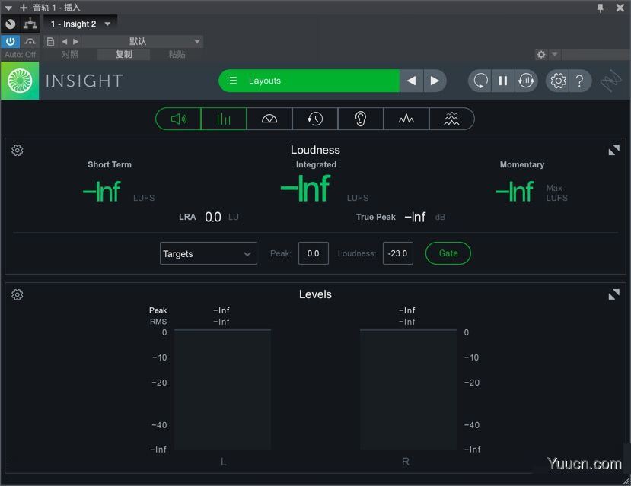631x486 pixels.
Task: Open host window gear settings icon
Action: [541, 54]
